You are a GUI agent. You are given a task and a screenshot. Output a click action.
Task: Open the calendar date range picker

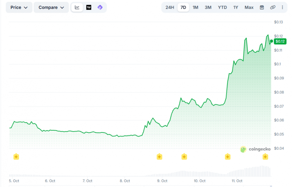click(262, 7)
